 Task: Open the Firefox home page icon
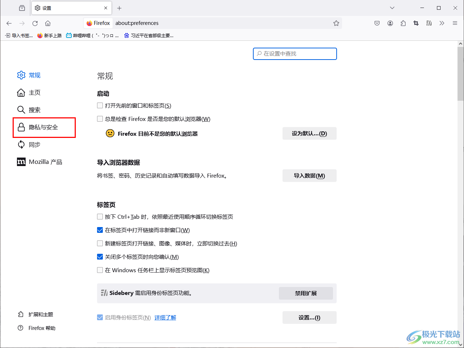(48, 23)
